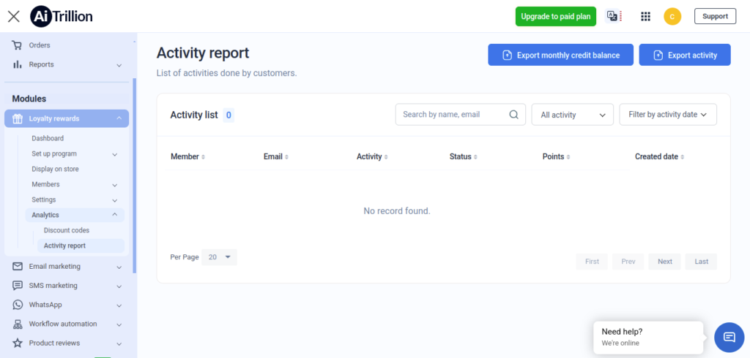
Task: Open the live chat bubble icon
Action: pyautogui.click(x=729, y=337)
